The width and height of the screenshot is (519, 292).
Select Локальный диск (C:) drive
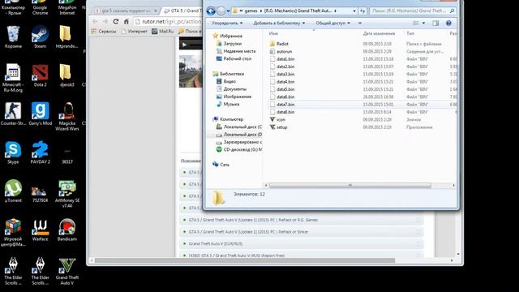239,127
